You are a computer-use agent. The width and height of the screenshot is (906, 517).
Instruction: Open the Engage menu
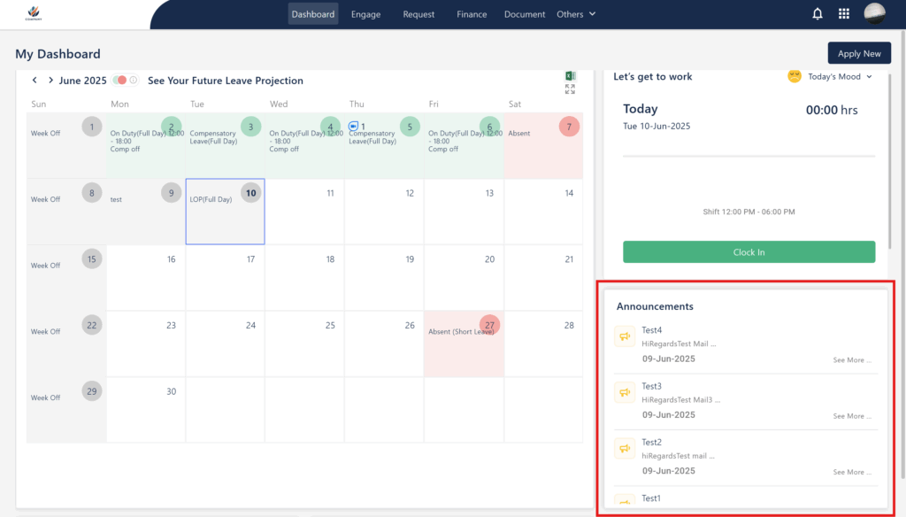366,14
